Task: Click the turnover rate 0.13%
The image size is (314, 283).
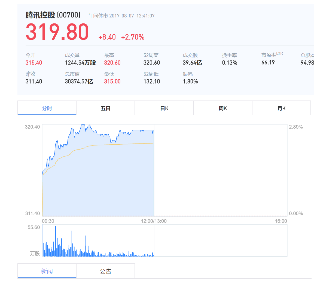Action: click(230, 63)
